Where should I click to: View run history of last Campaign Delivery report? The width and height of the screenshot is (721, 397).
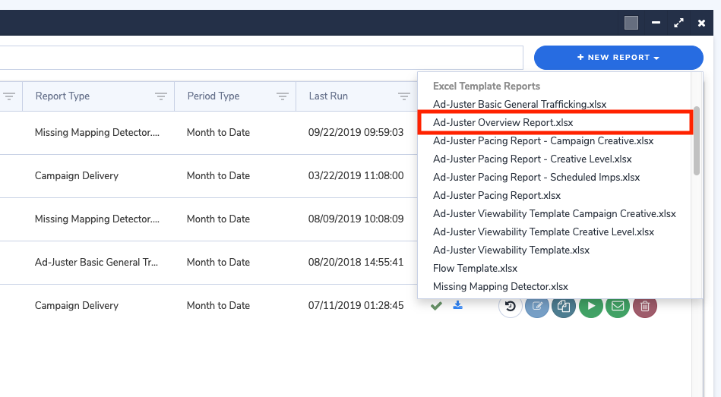point(510,306)
